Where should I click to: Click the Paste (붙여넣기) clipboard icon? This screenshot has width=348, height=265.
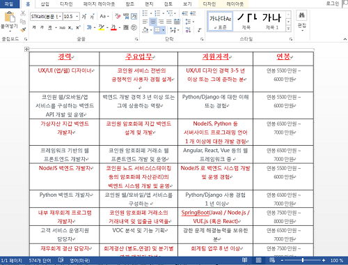(10, 17)
